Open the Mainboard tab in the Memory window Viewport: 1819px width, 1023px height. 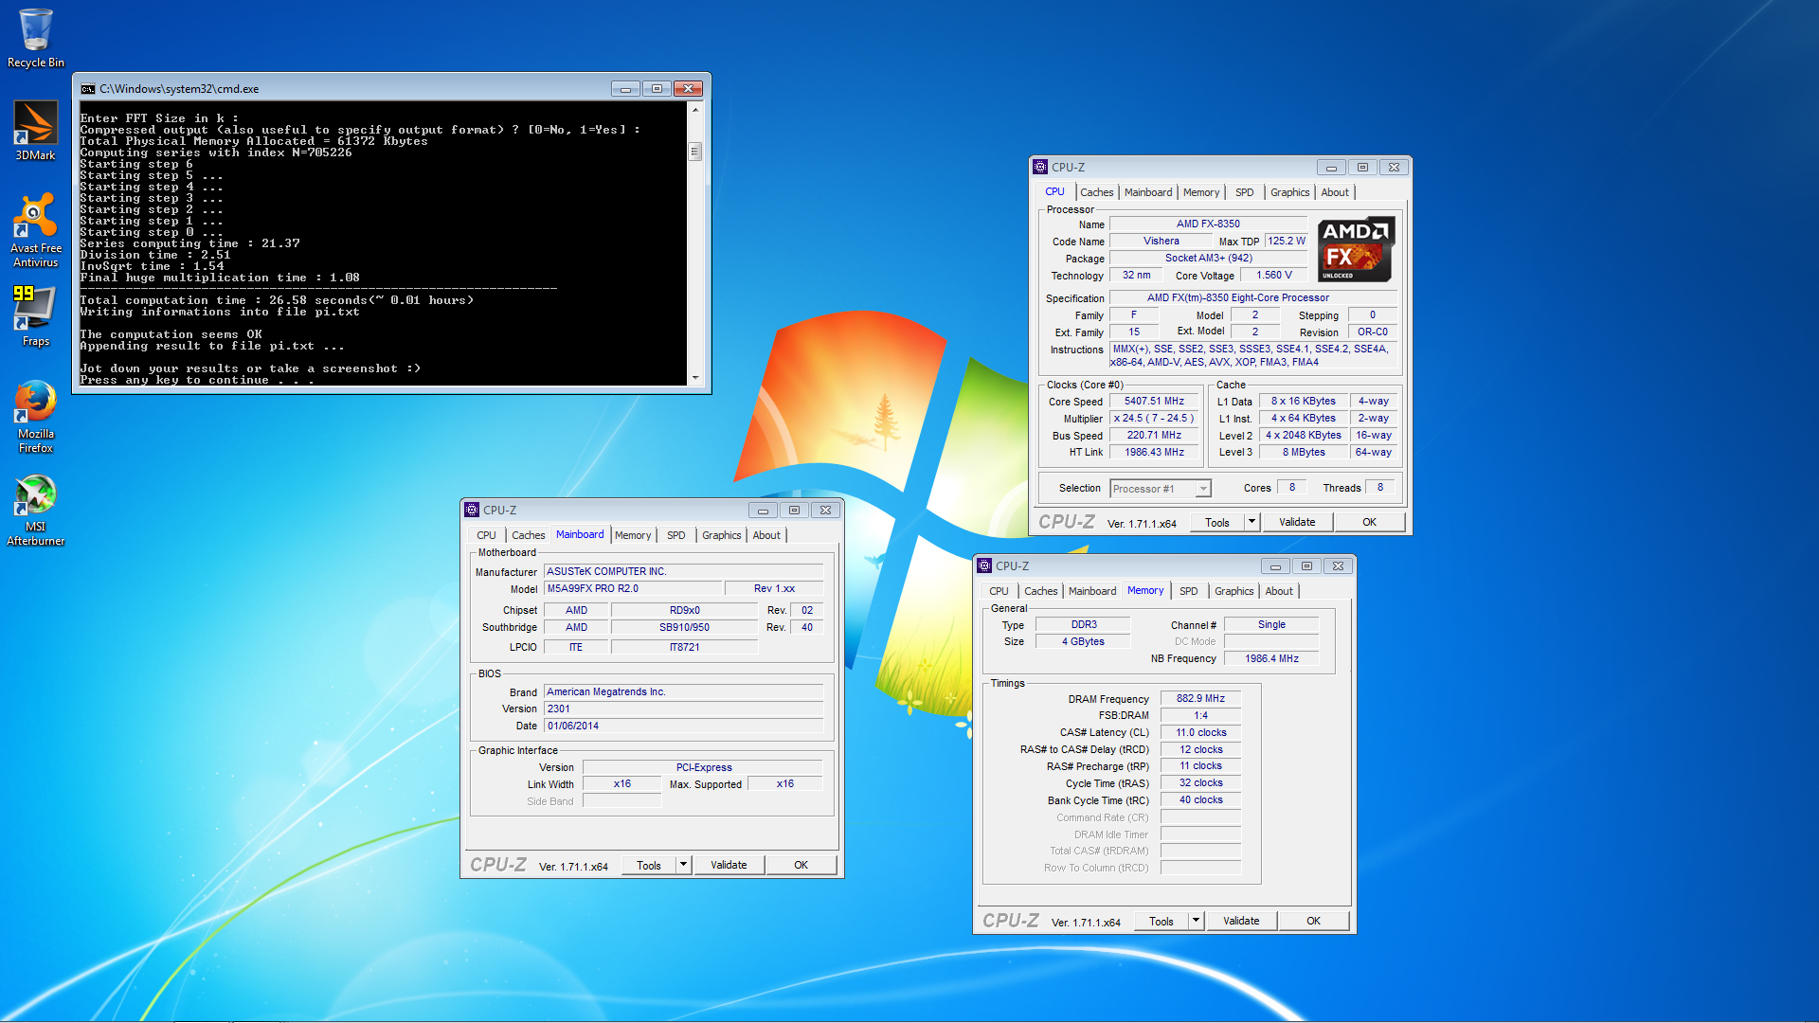pos(1092,591)
